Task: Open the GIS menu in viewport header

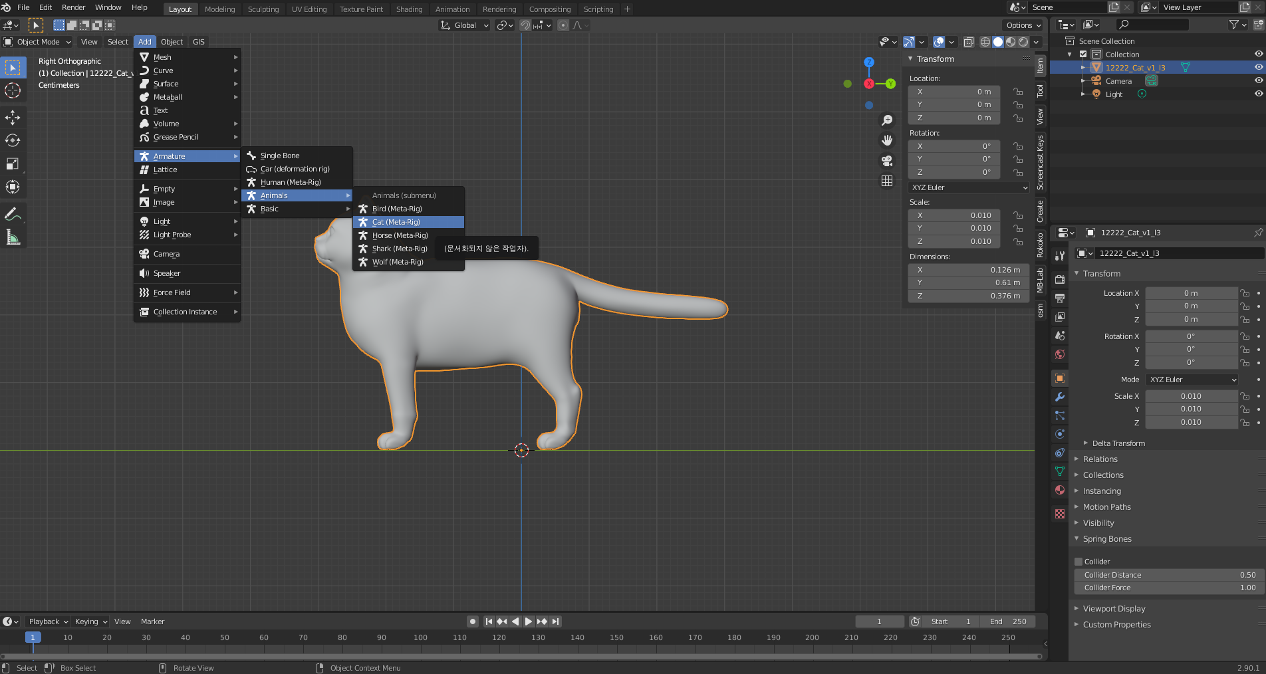Action: [198, 42]
